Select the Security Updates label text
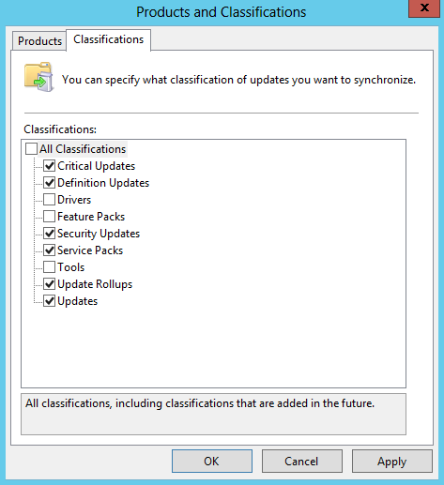This screenshot has width=444, height=485. (x=99, y=234)
